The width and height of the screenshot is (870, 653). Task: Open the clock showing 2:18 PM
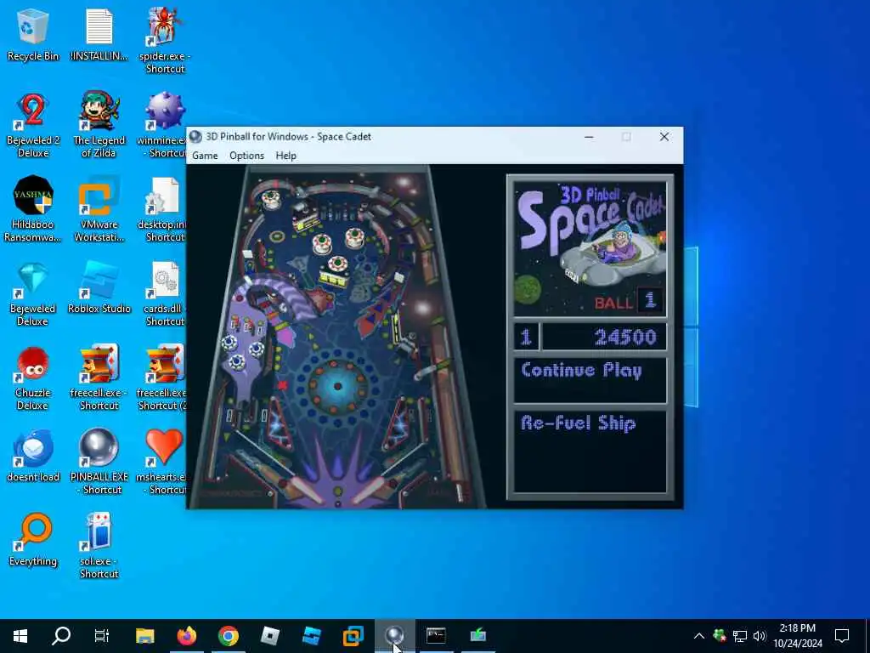pos(797,636)
